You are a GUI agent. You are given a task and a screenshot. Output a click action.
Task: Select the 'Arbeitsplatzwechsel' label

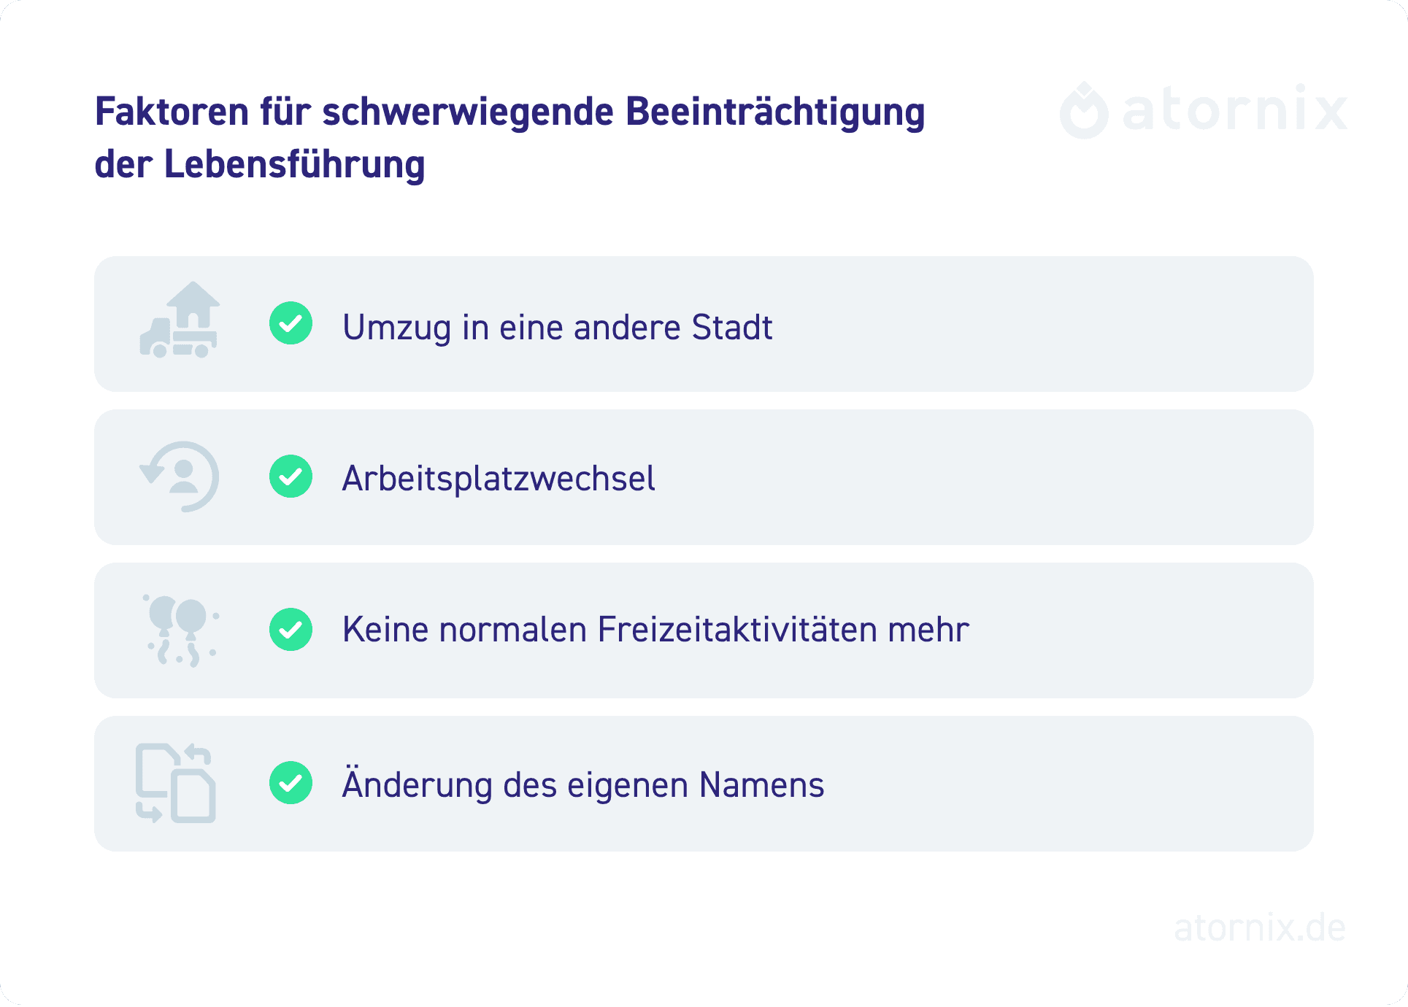(499, 479)
